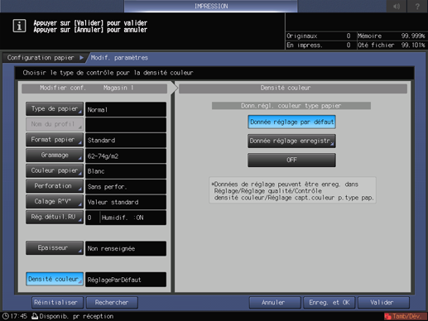Turn color density control OFF
The width and height of the screenshot is (428, 321).
click(291, 160)
